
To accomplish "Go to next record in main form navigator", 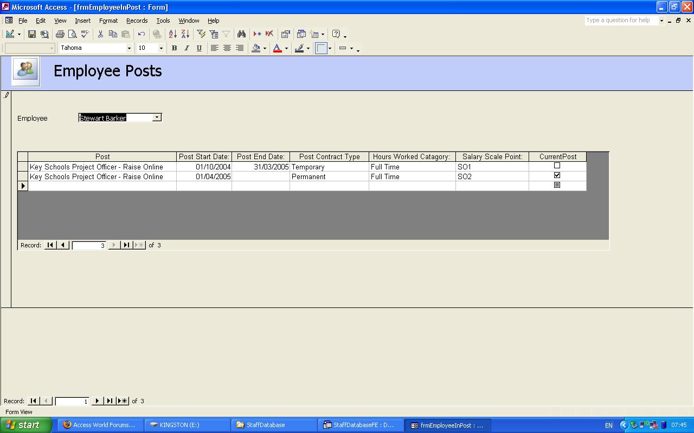I will click(x=97, y=401).
